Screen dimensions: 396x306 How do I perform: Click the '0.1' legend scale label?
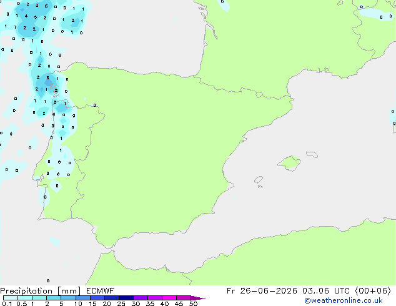point(7,304)
